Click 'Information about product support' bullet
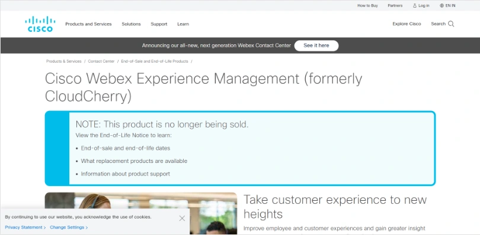 coord(125,174)
